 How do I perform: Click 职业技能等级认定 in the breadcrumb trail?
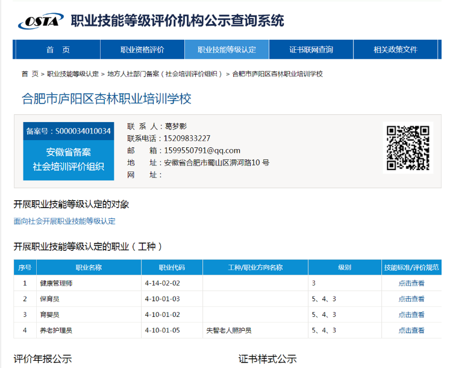(73, 74)
